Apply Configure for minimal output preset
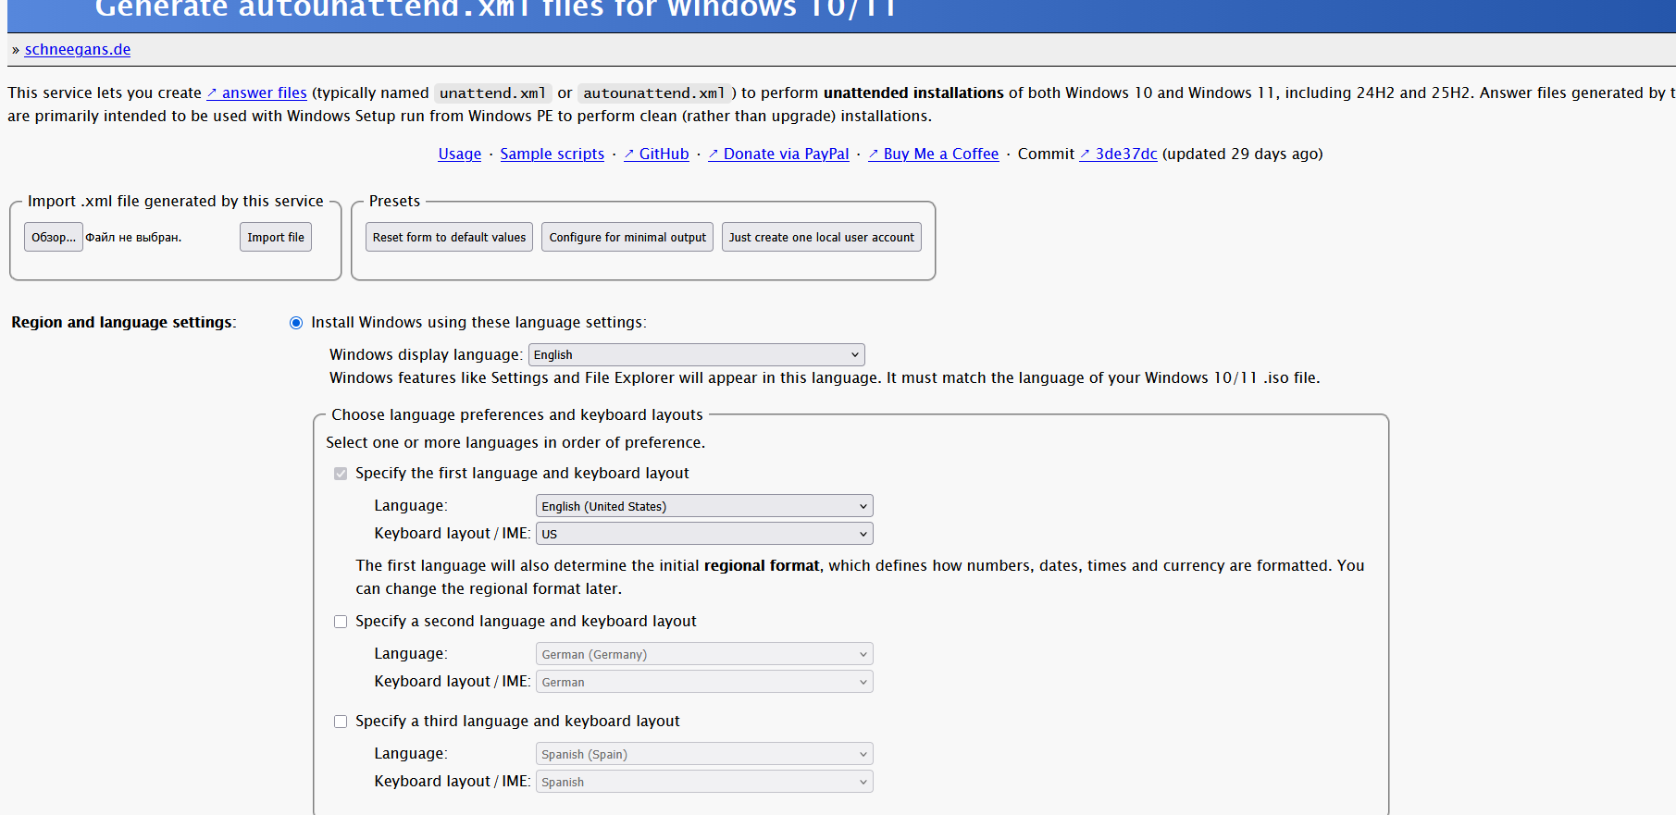The image size is (1676, 815). tap(627, 237)
